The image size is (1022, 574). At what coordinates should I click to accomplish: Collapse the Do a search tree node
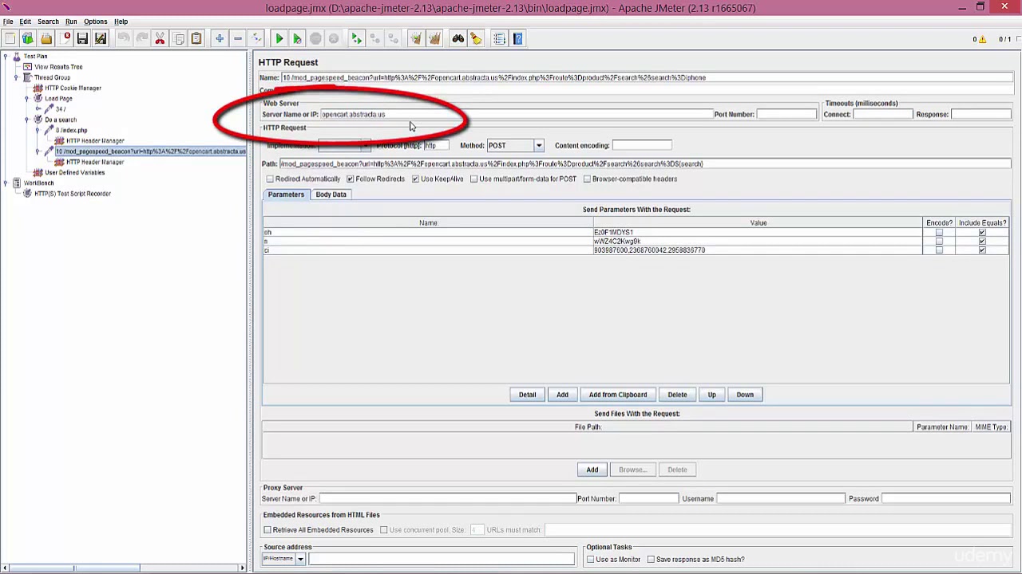click(27, 120)
